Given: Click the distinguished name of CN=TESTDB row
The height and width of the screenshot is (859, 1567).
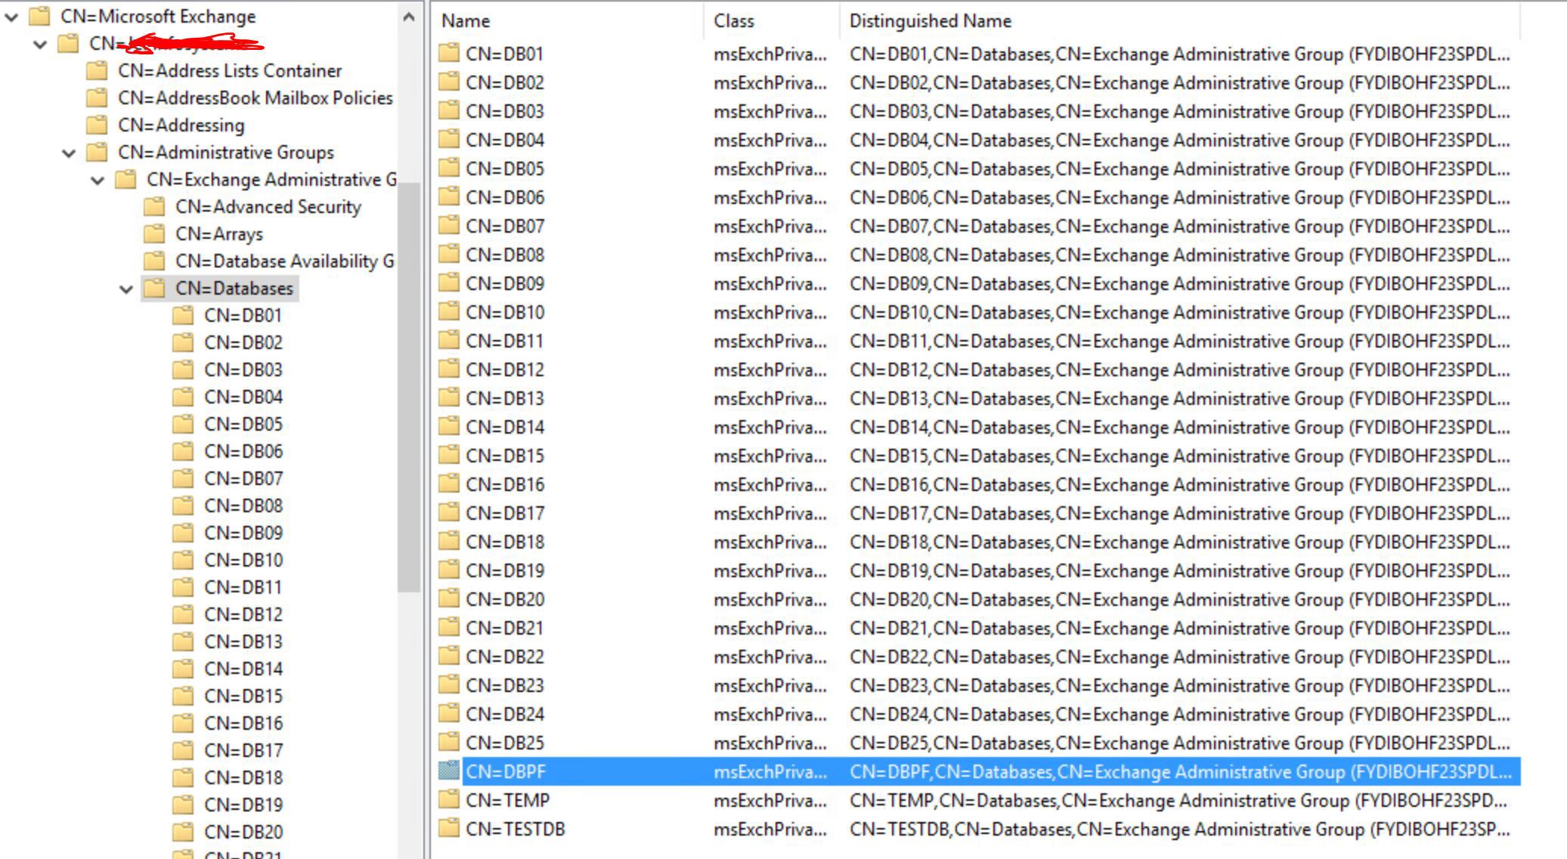Looking at the screenshot, I should [x=1178, y=829].
